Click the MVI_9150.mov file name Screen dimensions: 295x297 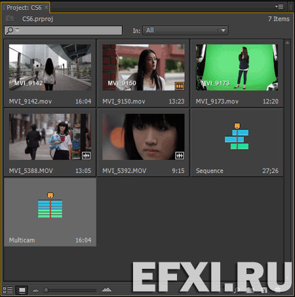(x=124, y=102)
